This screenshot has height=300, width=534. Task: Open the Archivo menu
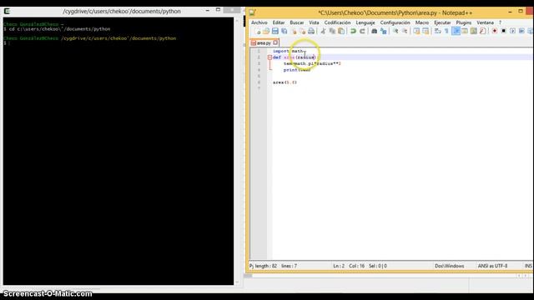(x=259, y=22)
